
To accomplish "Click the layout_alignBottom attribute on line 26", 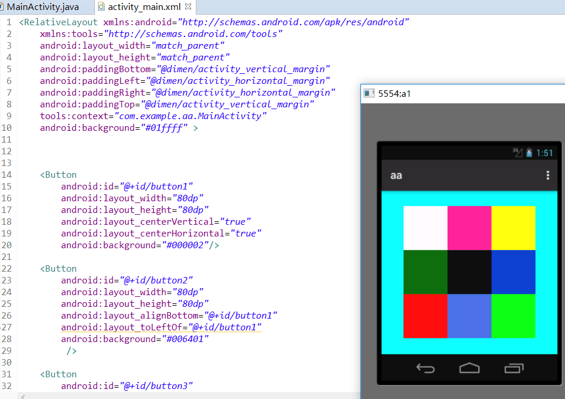I will pyautogui.click(x=130, y=316).
